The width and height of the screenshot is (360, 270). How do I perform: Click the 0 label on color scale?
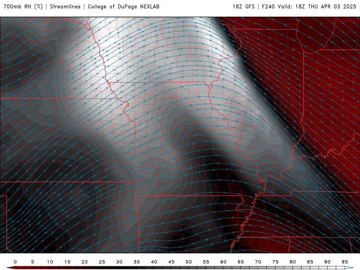coord(15,262)
